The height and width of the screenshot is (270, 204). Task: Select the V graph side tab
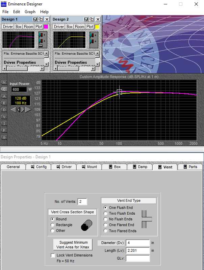pyautogui.click(x=4, y=117)
